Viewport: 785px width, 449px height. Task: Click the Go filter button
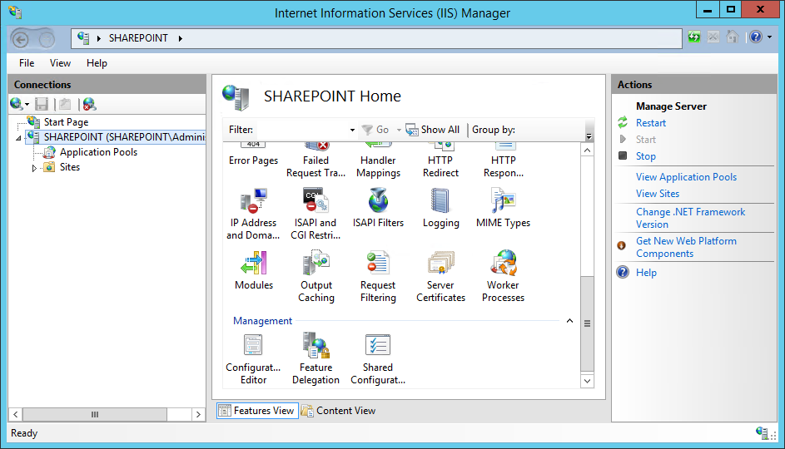coord(376,130)
